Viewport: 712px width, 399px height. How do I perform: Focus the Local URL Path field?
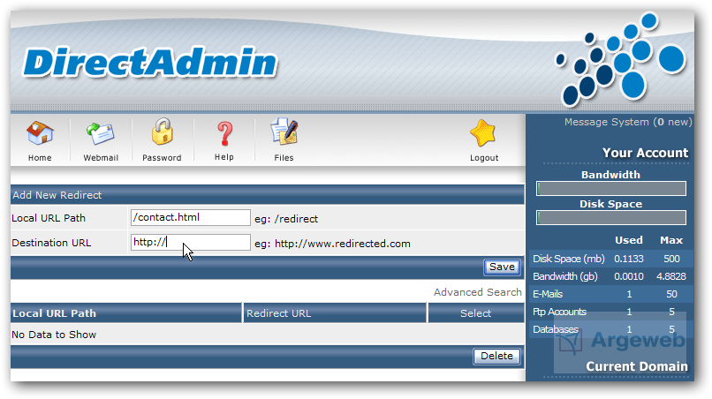click(x=190, y=217)
